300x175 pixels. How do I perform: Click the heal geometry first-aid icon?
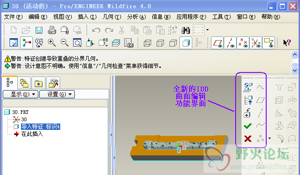click(x=247, y=113)
